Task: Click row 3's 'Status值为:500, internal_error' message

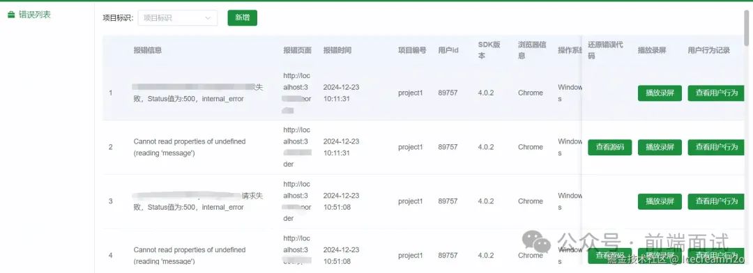Action: pyautogui.click(x=189, y=208)
